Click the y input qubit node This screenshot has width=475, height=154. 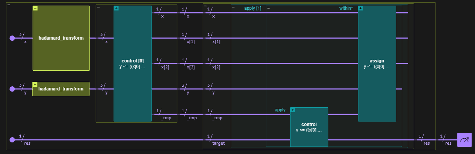tap(12, 89)
